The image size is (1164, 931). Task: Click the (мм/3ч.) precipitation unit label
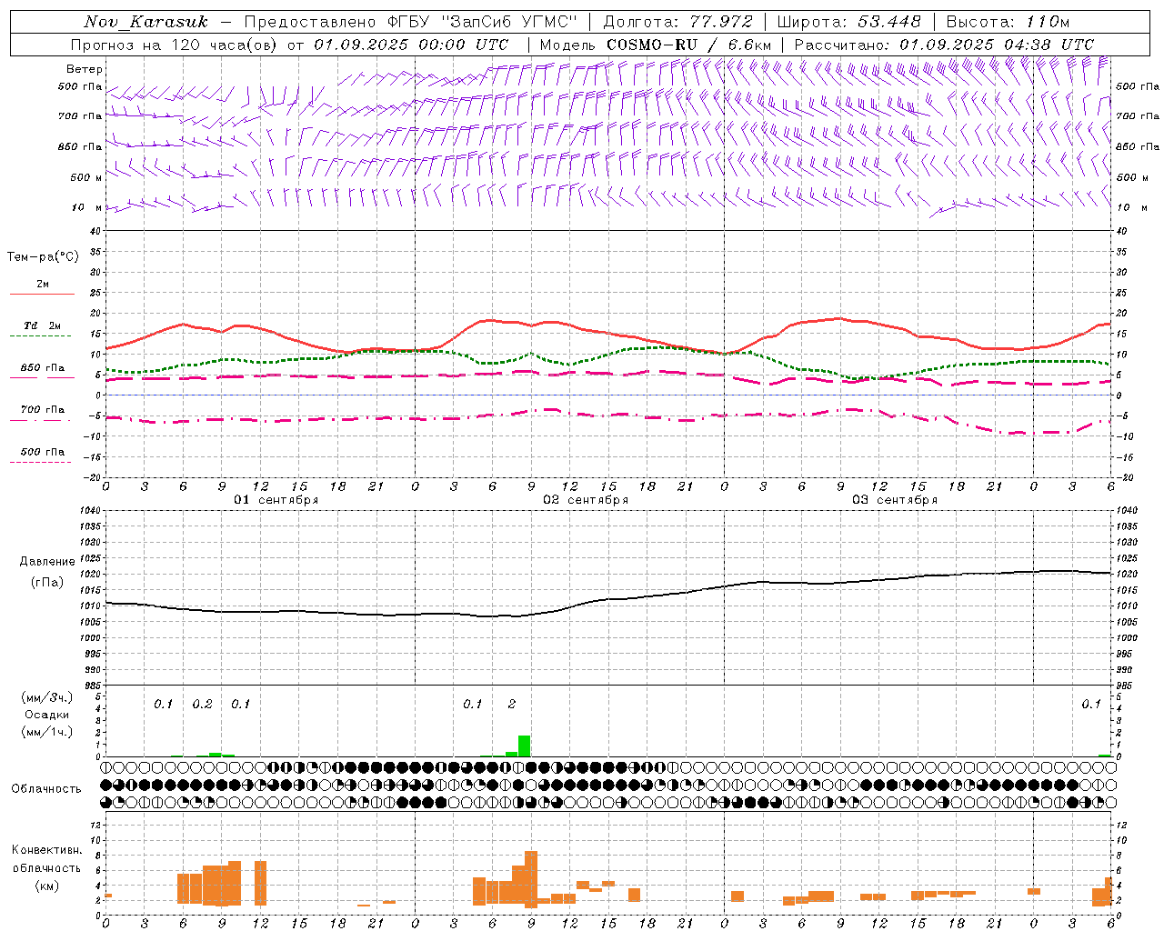click(x=47, y=698)
